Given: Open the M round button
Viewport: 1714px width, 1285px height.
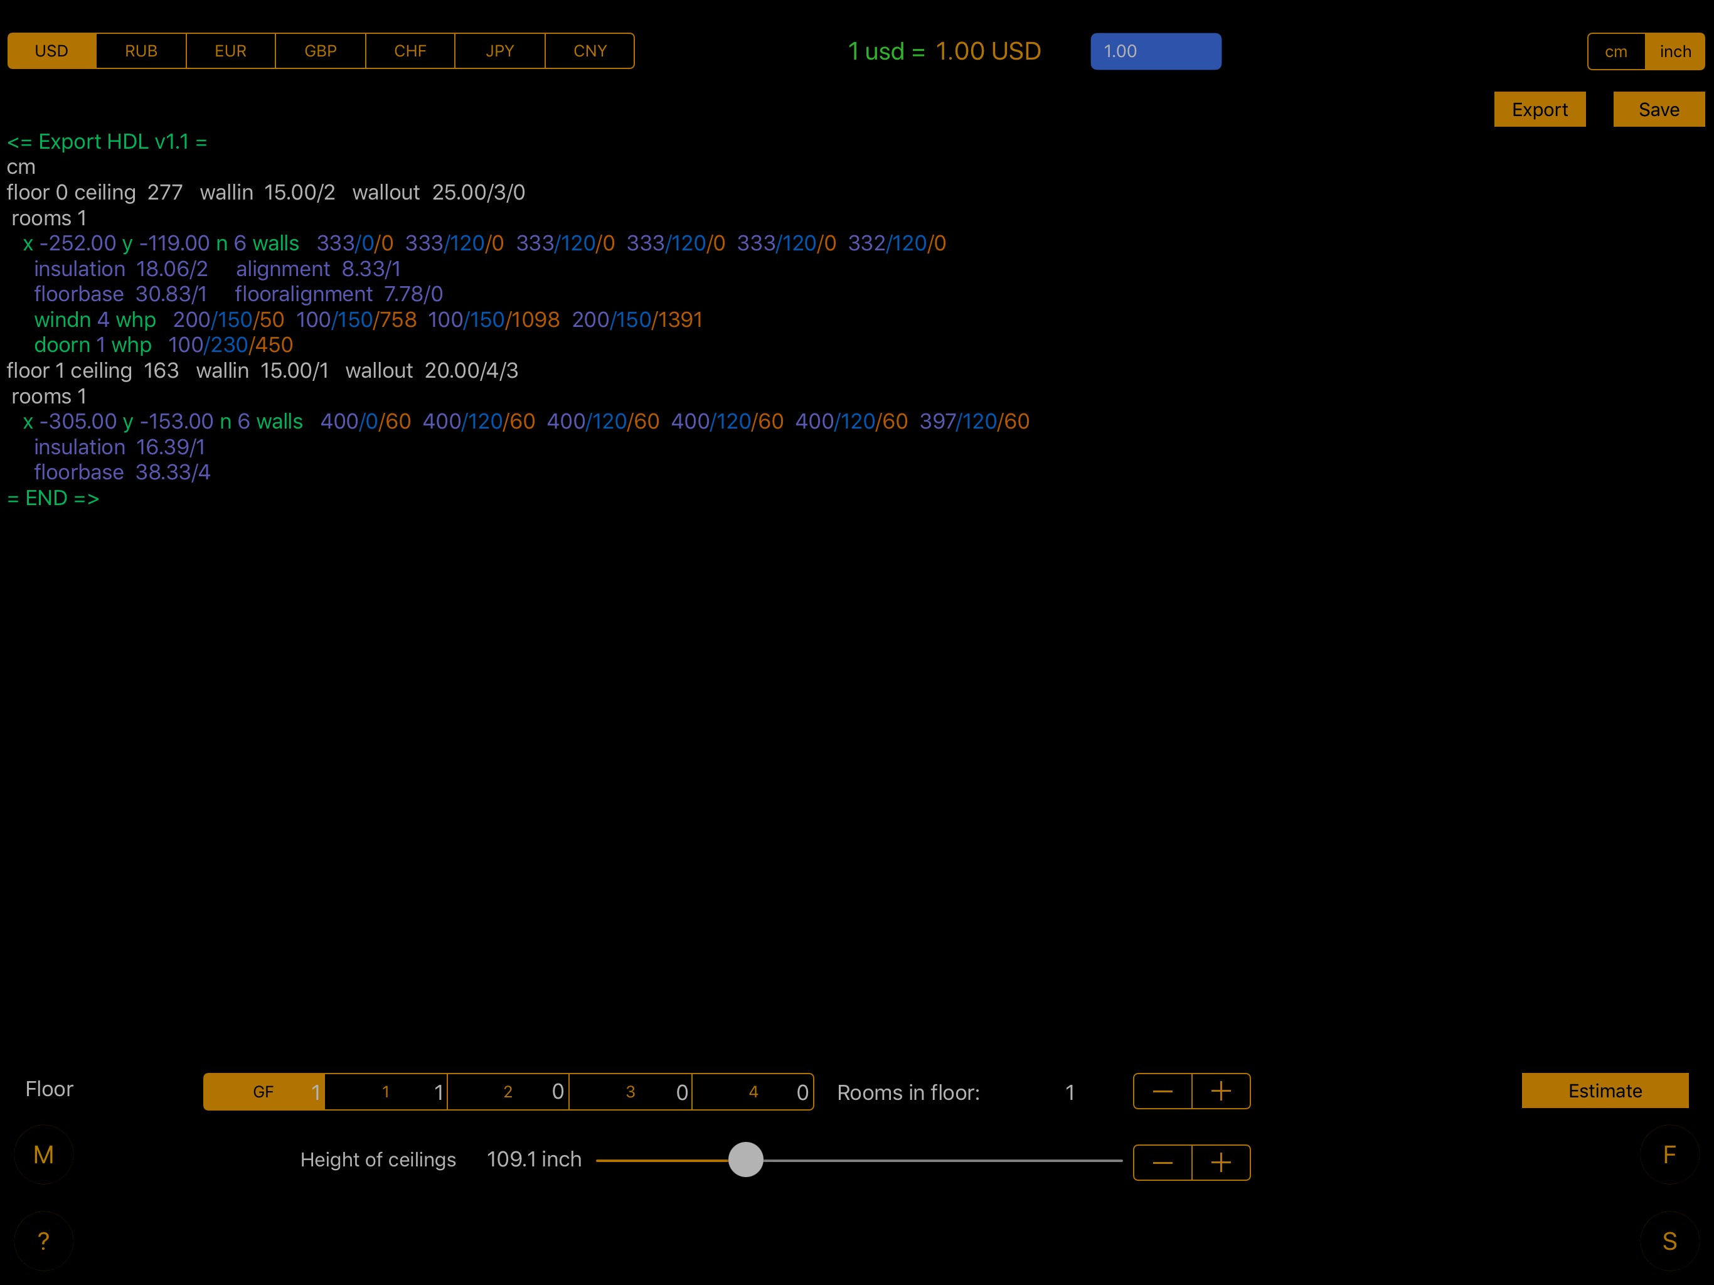Looking at the screenshot, I should tap(44, 1154).
